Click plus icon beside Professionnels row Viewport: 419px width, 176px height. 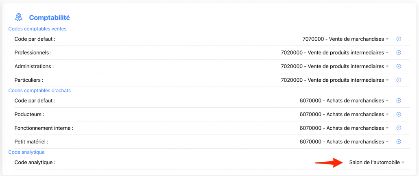(399, 52)
